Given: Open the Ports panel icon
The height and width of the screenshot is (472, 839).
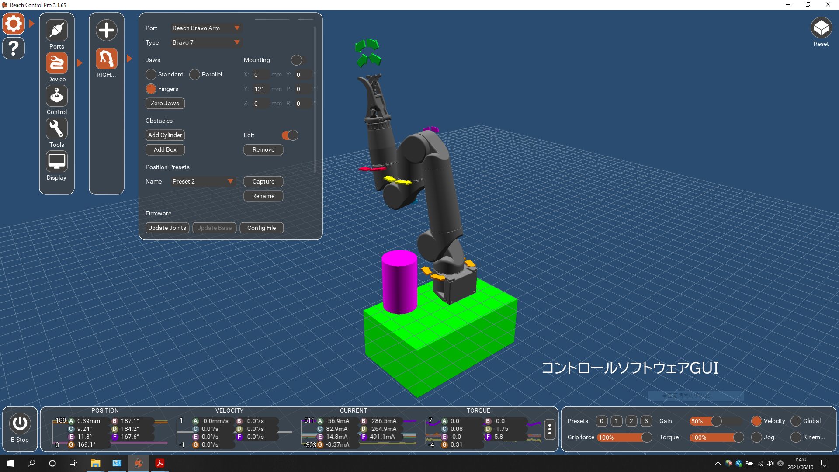Looking at the screenshot, I should point(56,30).
